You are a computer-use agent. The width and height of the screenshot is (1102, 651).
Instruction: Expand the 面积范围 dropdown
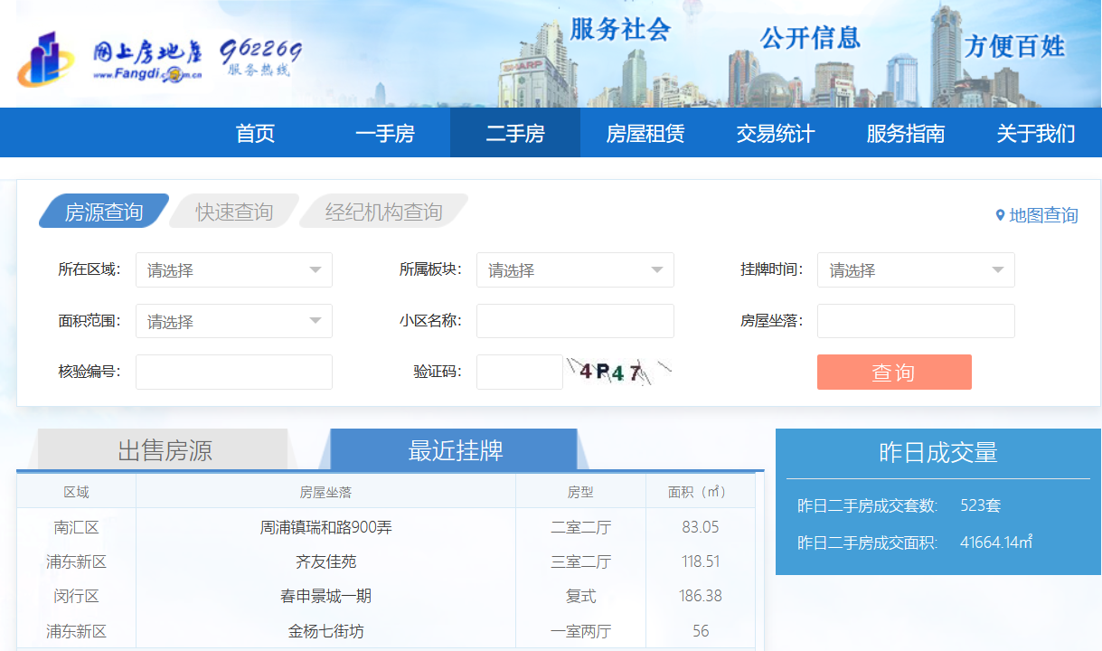pos(233,321)
